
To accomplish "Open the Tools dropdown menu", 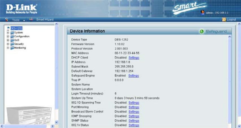I will [18, 20].
